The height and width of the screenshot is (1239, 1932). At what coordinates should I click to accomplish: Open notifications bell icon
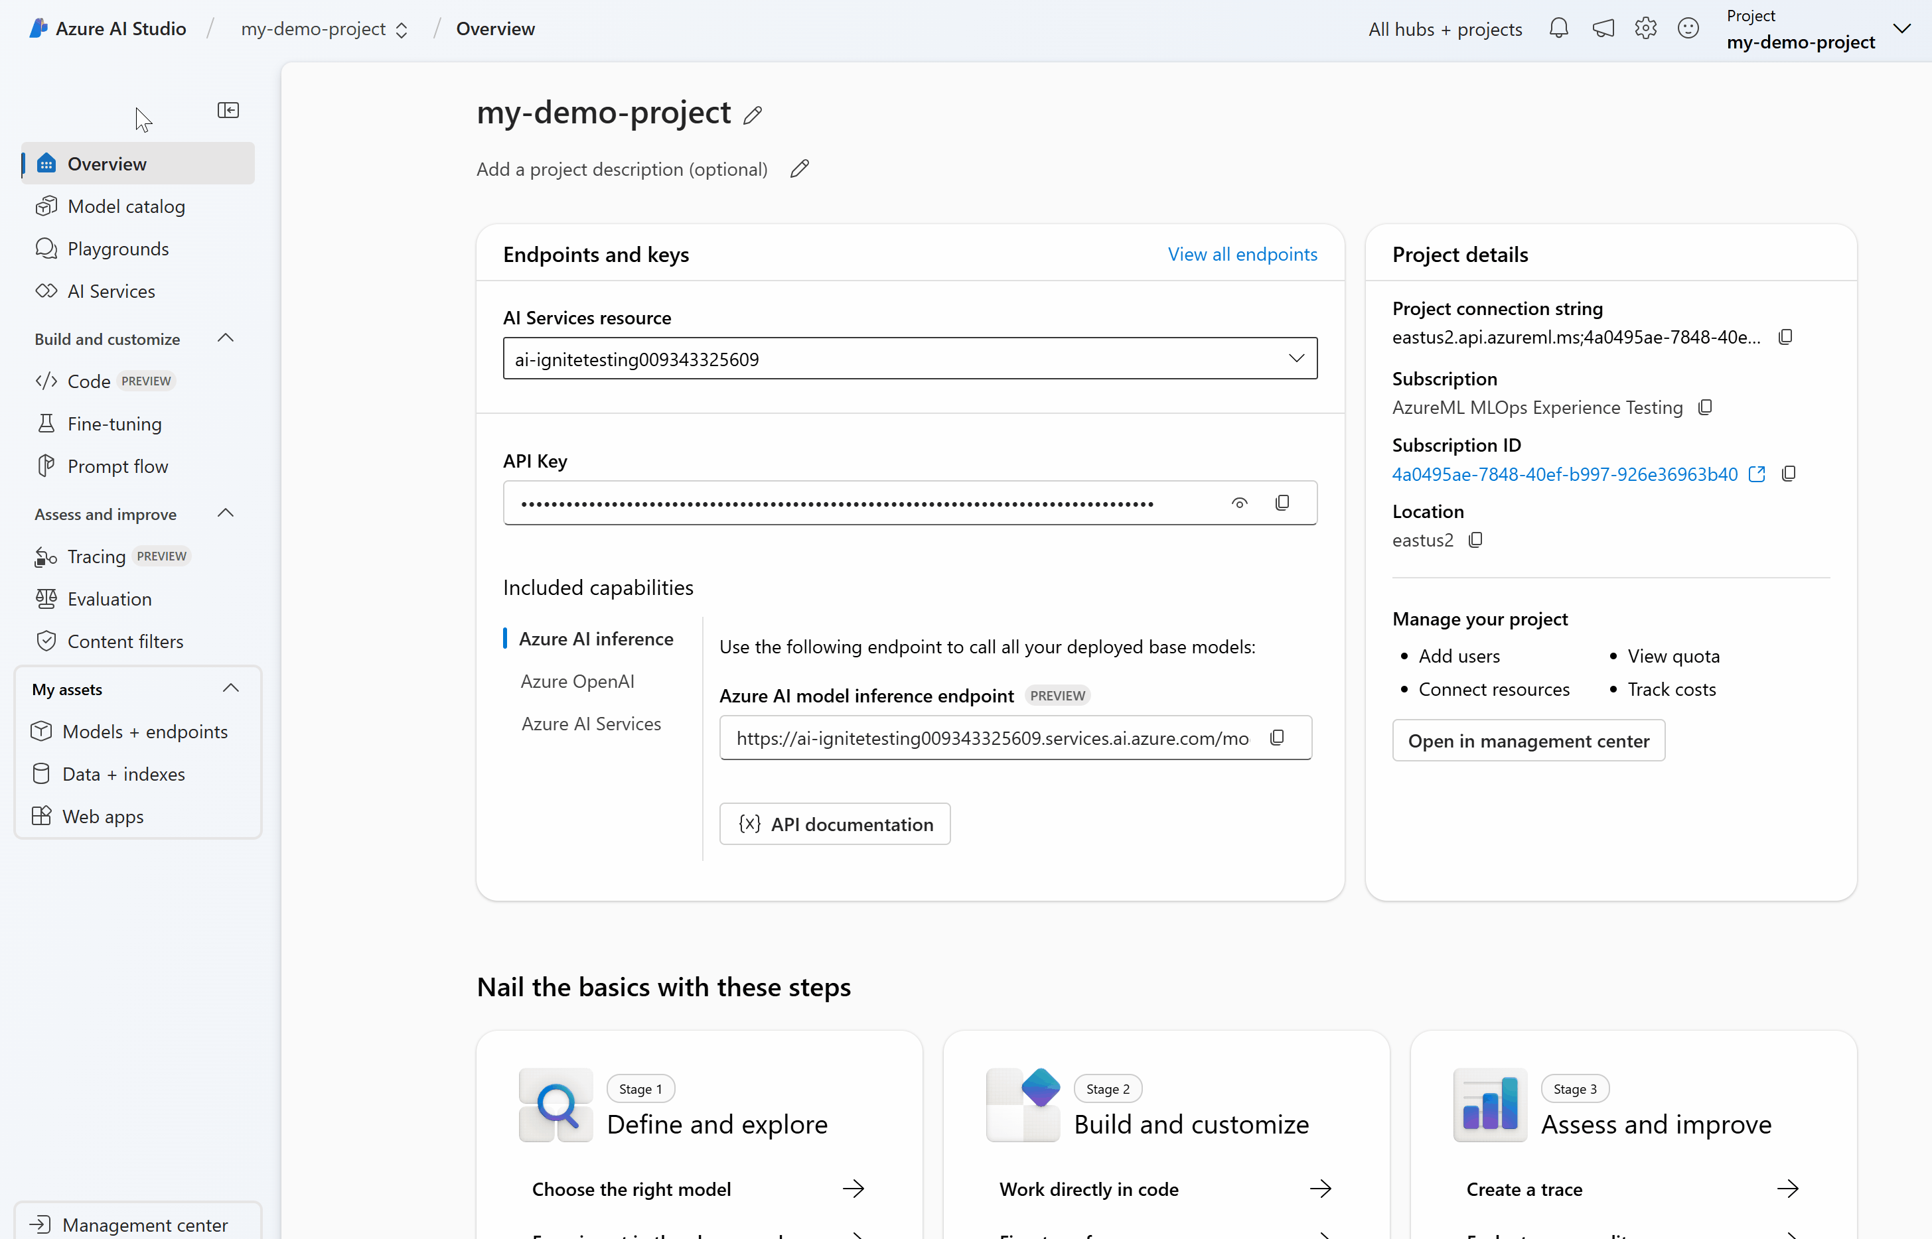click(1558, 29)
